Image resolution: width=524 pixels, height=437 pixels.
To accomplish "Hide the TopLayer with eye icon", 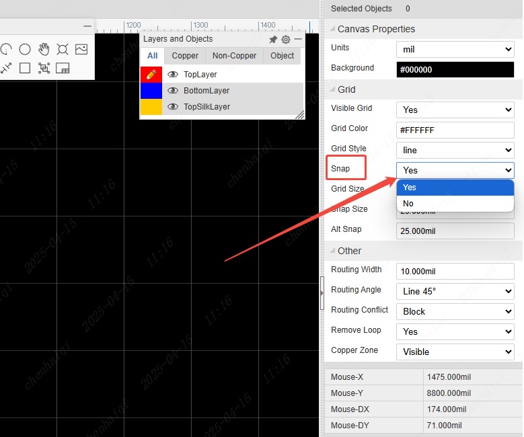I will pos(173,75).
